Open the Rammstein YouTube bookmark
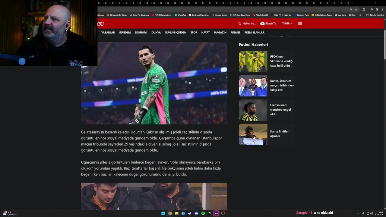Viewport: 386px width, 217px height. pos(161,15)
